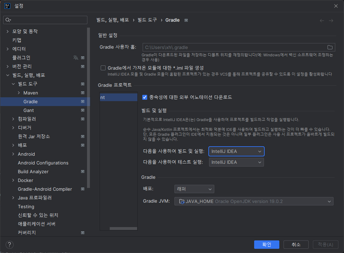
Task: Click the back navigation arrow
Action: click(x=322, y=21)
